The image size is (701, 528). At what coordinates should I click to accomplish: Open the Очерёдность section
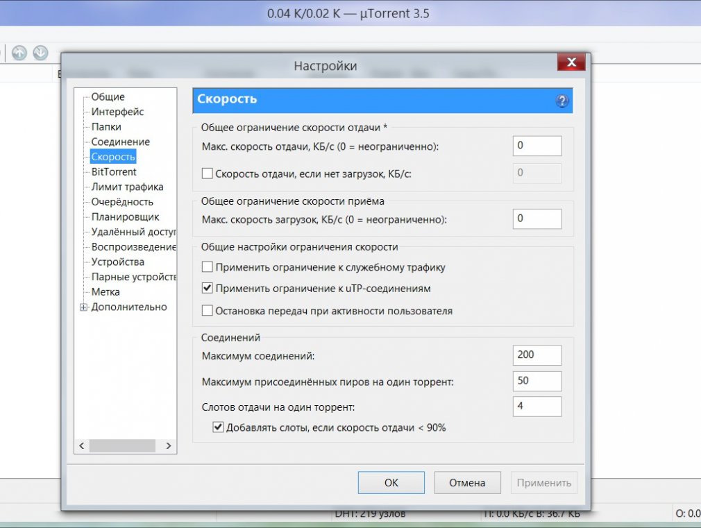[x=122, y=202]
